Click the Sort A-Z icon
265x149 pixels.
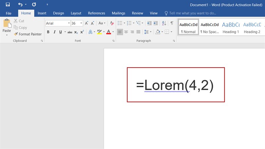click(x=164, y=23)
